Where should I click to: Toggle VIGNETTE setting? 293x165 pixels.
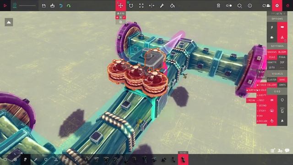click(x=271, y=62)
